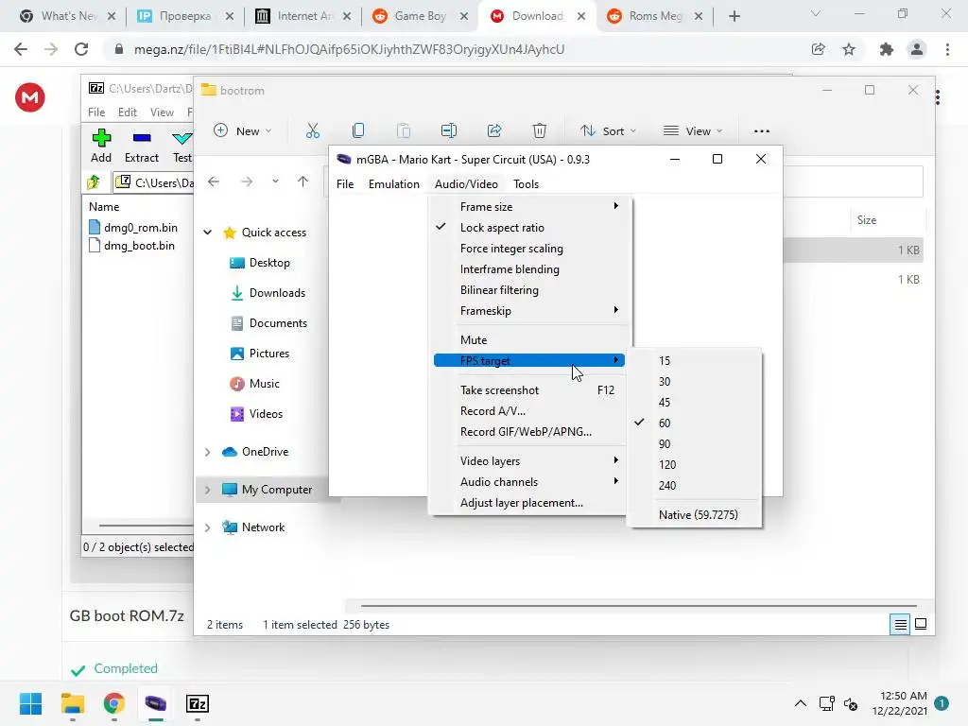Screen dimensions: 968x726
Task: Open 7-Zip from the taskbar
Action: (x=197, y=703)
